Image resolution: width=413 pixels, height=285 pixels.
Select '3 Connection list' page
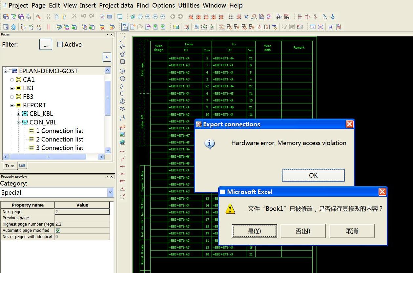60,148
